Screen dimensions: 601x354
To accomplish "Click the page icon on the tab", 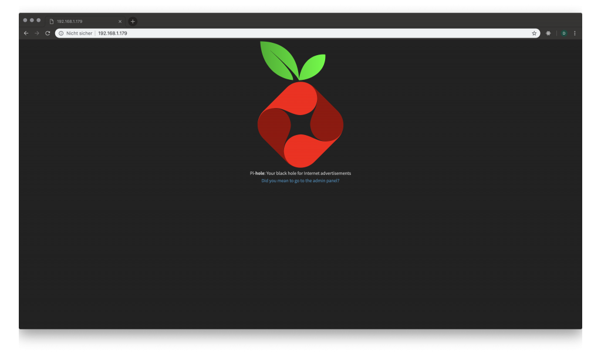I will tap(52, 22).
